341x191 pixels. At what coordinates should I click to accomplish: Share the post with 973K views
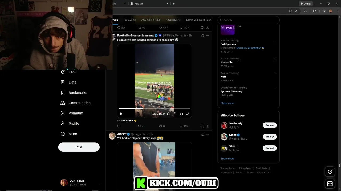tap(208, 28)
